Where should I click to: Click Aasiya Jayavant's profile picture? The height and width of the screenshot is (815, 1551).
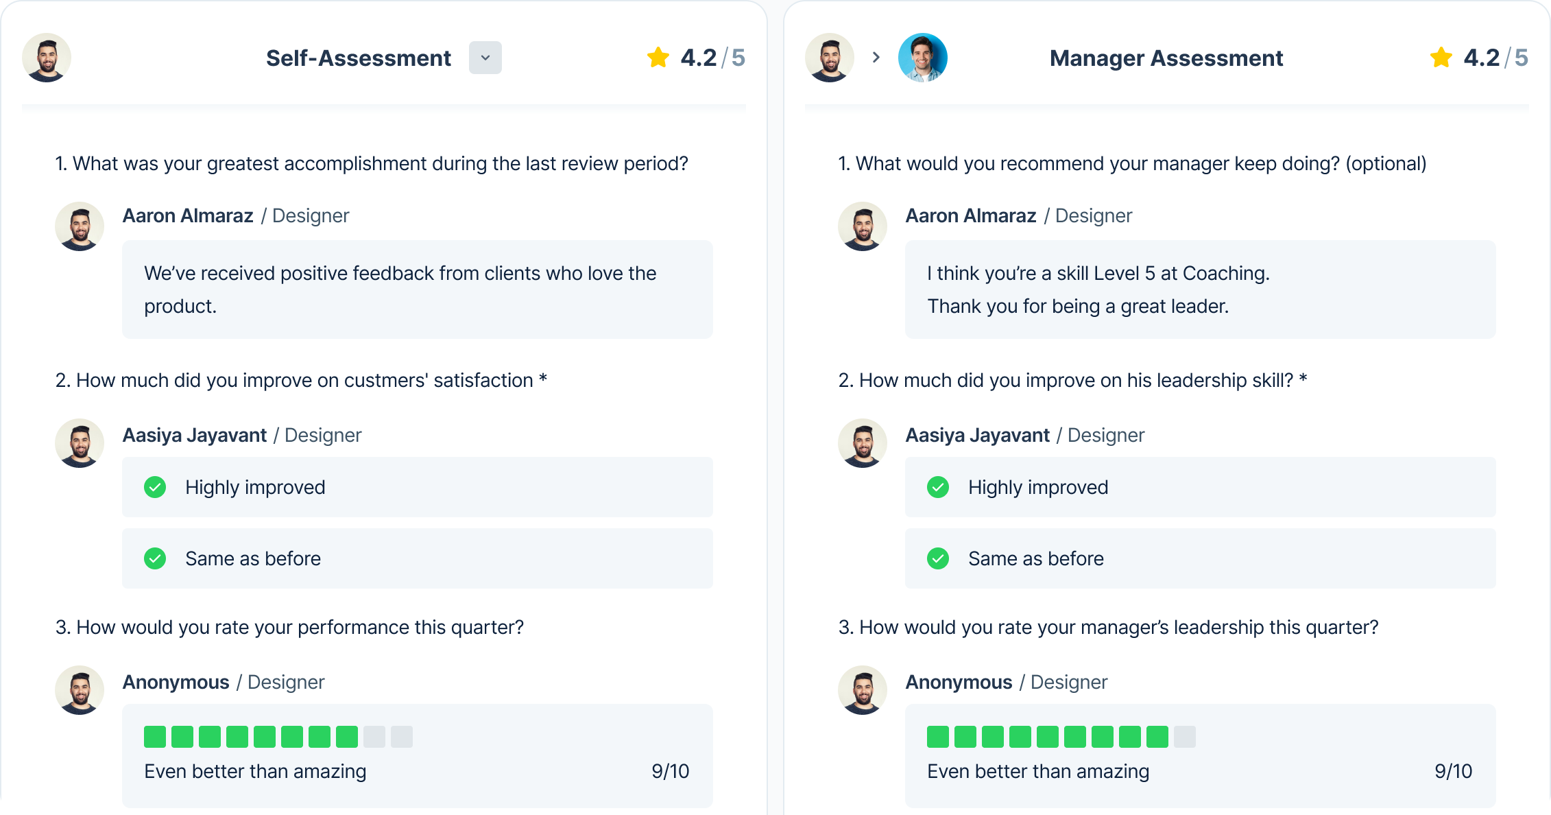coord(80,443)
